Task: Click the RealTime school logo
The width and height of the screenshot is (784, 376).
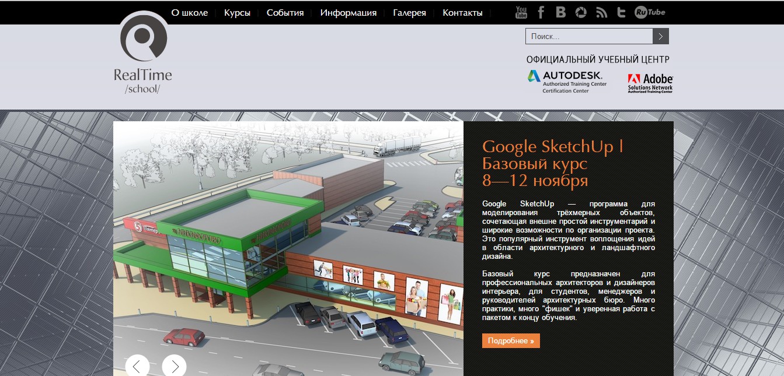Action: tap(144, 52)
